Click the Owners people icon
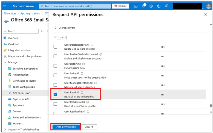213x133 pixels. [x=10, y=111]
